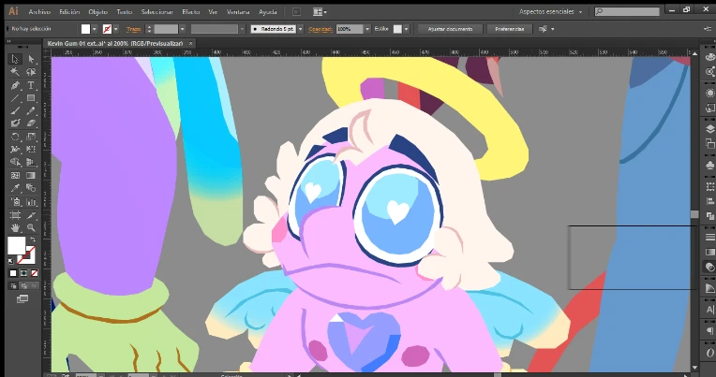Viewport: 716px width, 377px height.
Task: Close the Kevin Gum document tab
Action: (x=191, y=44)
